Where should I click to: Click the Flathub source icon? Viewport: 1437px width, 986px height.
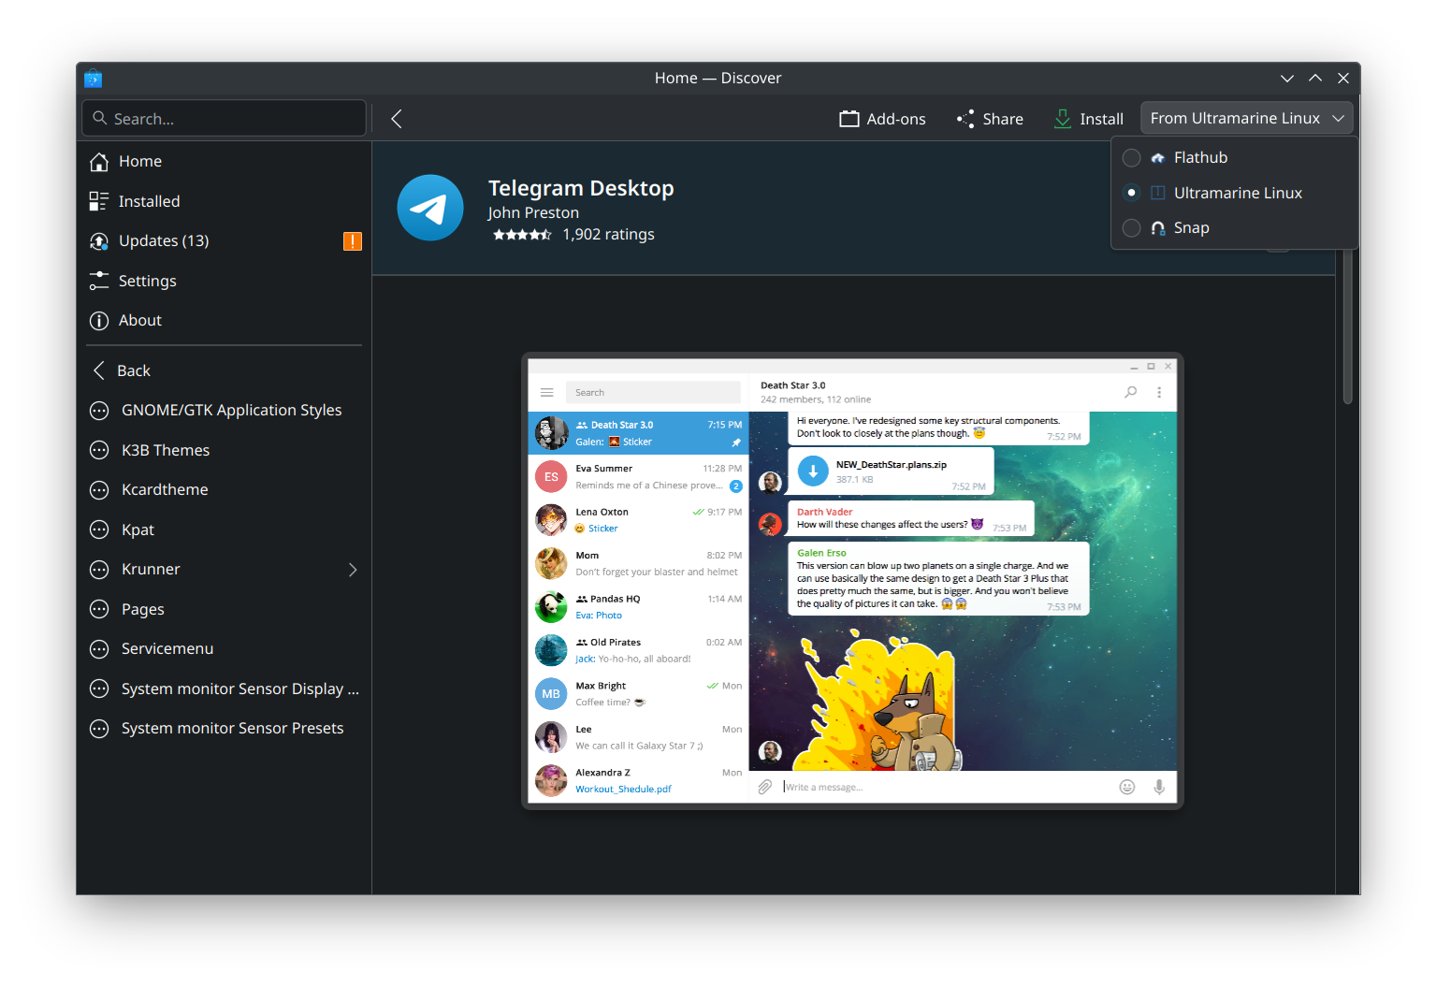(1158, 158)
